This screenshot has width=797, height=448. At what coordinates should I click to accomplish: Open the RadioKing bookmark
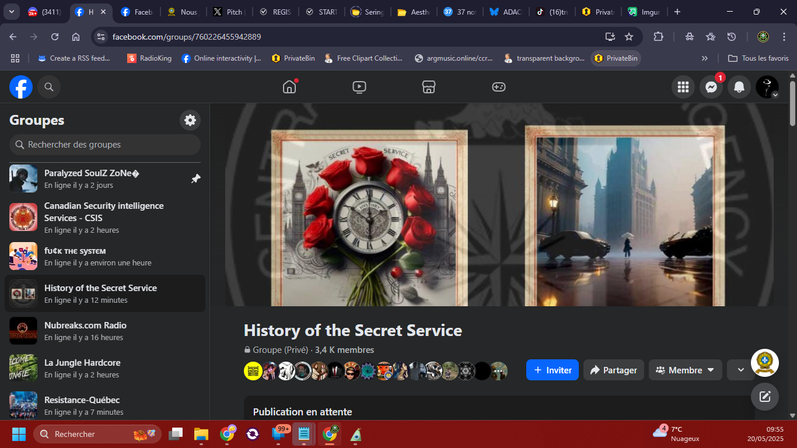point(149,58)
